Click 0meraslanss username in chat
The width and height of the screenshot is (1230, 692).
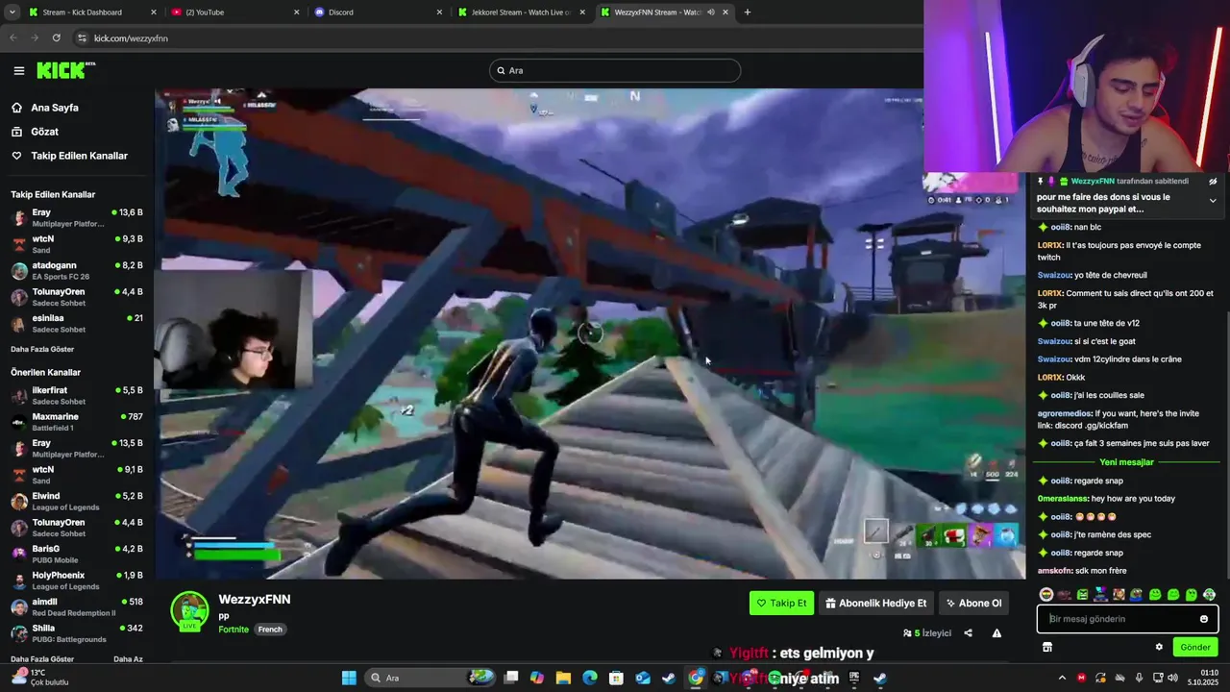click(1063, 499)
